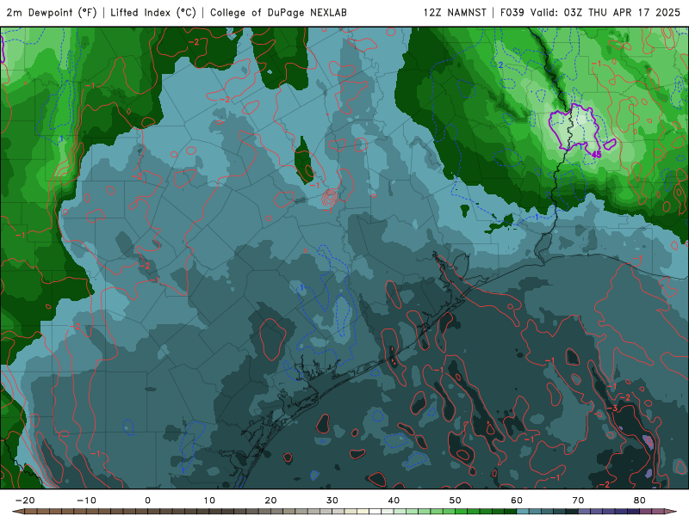Click the left arrow end of the color bar
This screenshot has height=516, width=689.
click(x=18, y=512)
